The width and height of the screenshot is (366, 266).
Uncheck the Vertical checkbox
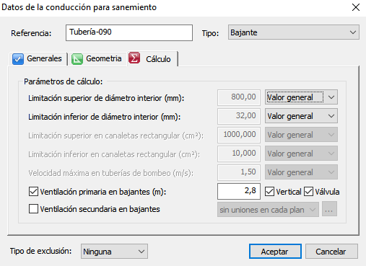[x=269, y=192]
